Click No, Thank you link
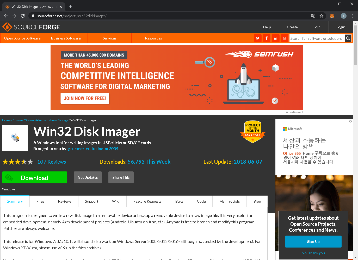 pyautogui.click(x=313, y=253)
